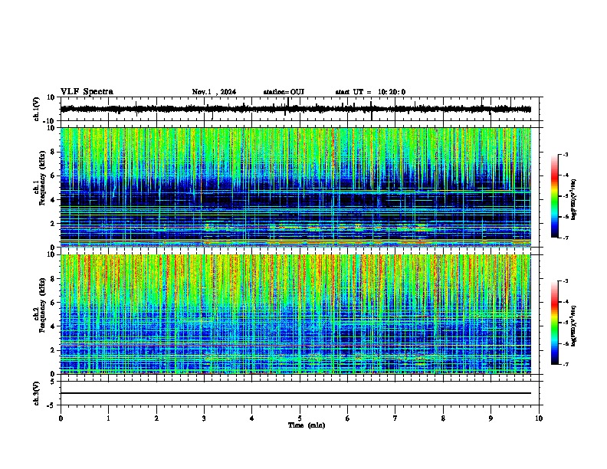Click the ch.2 colorbar 'log(PSD)' unit label
The height and width of the screenshot is (469, 607).
pyautogui.click(x=574, y=326)
